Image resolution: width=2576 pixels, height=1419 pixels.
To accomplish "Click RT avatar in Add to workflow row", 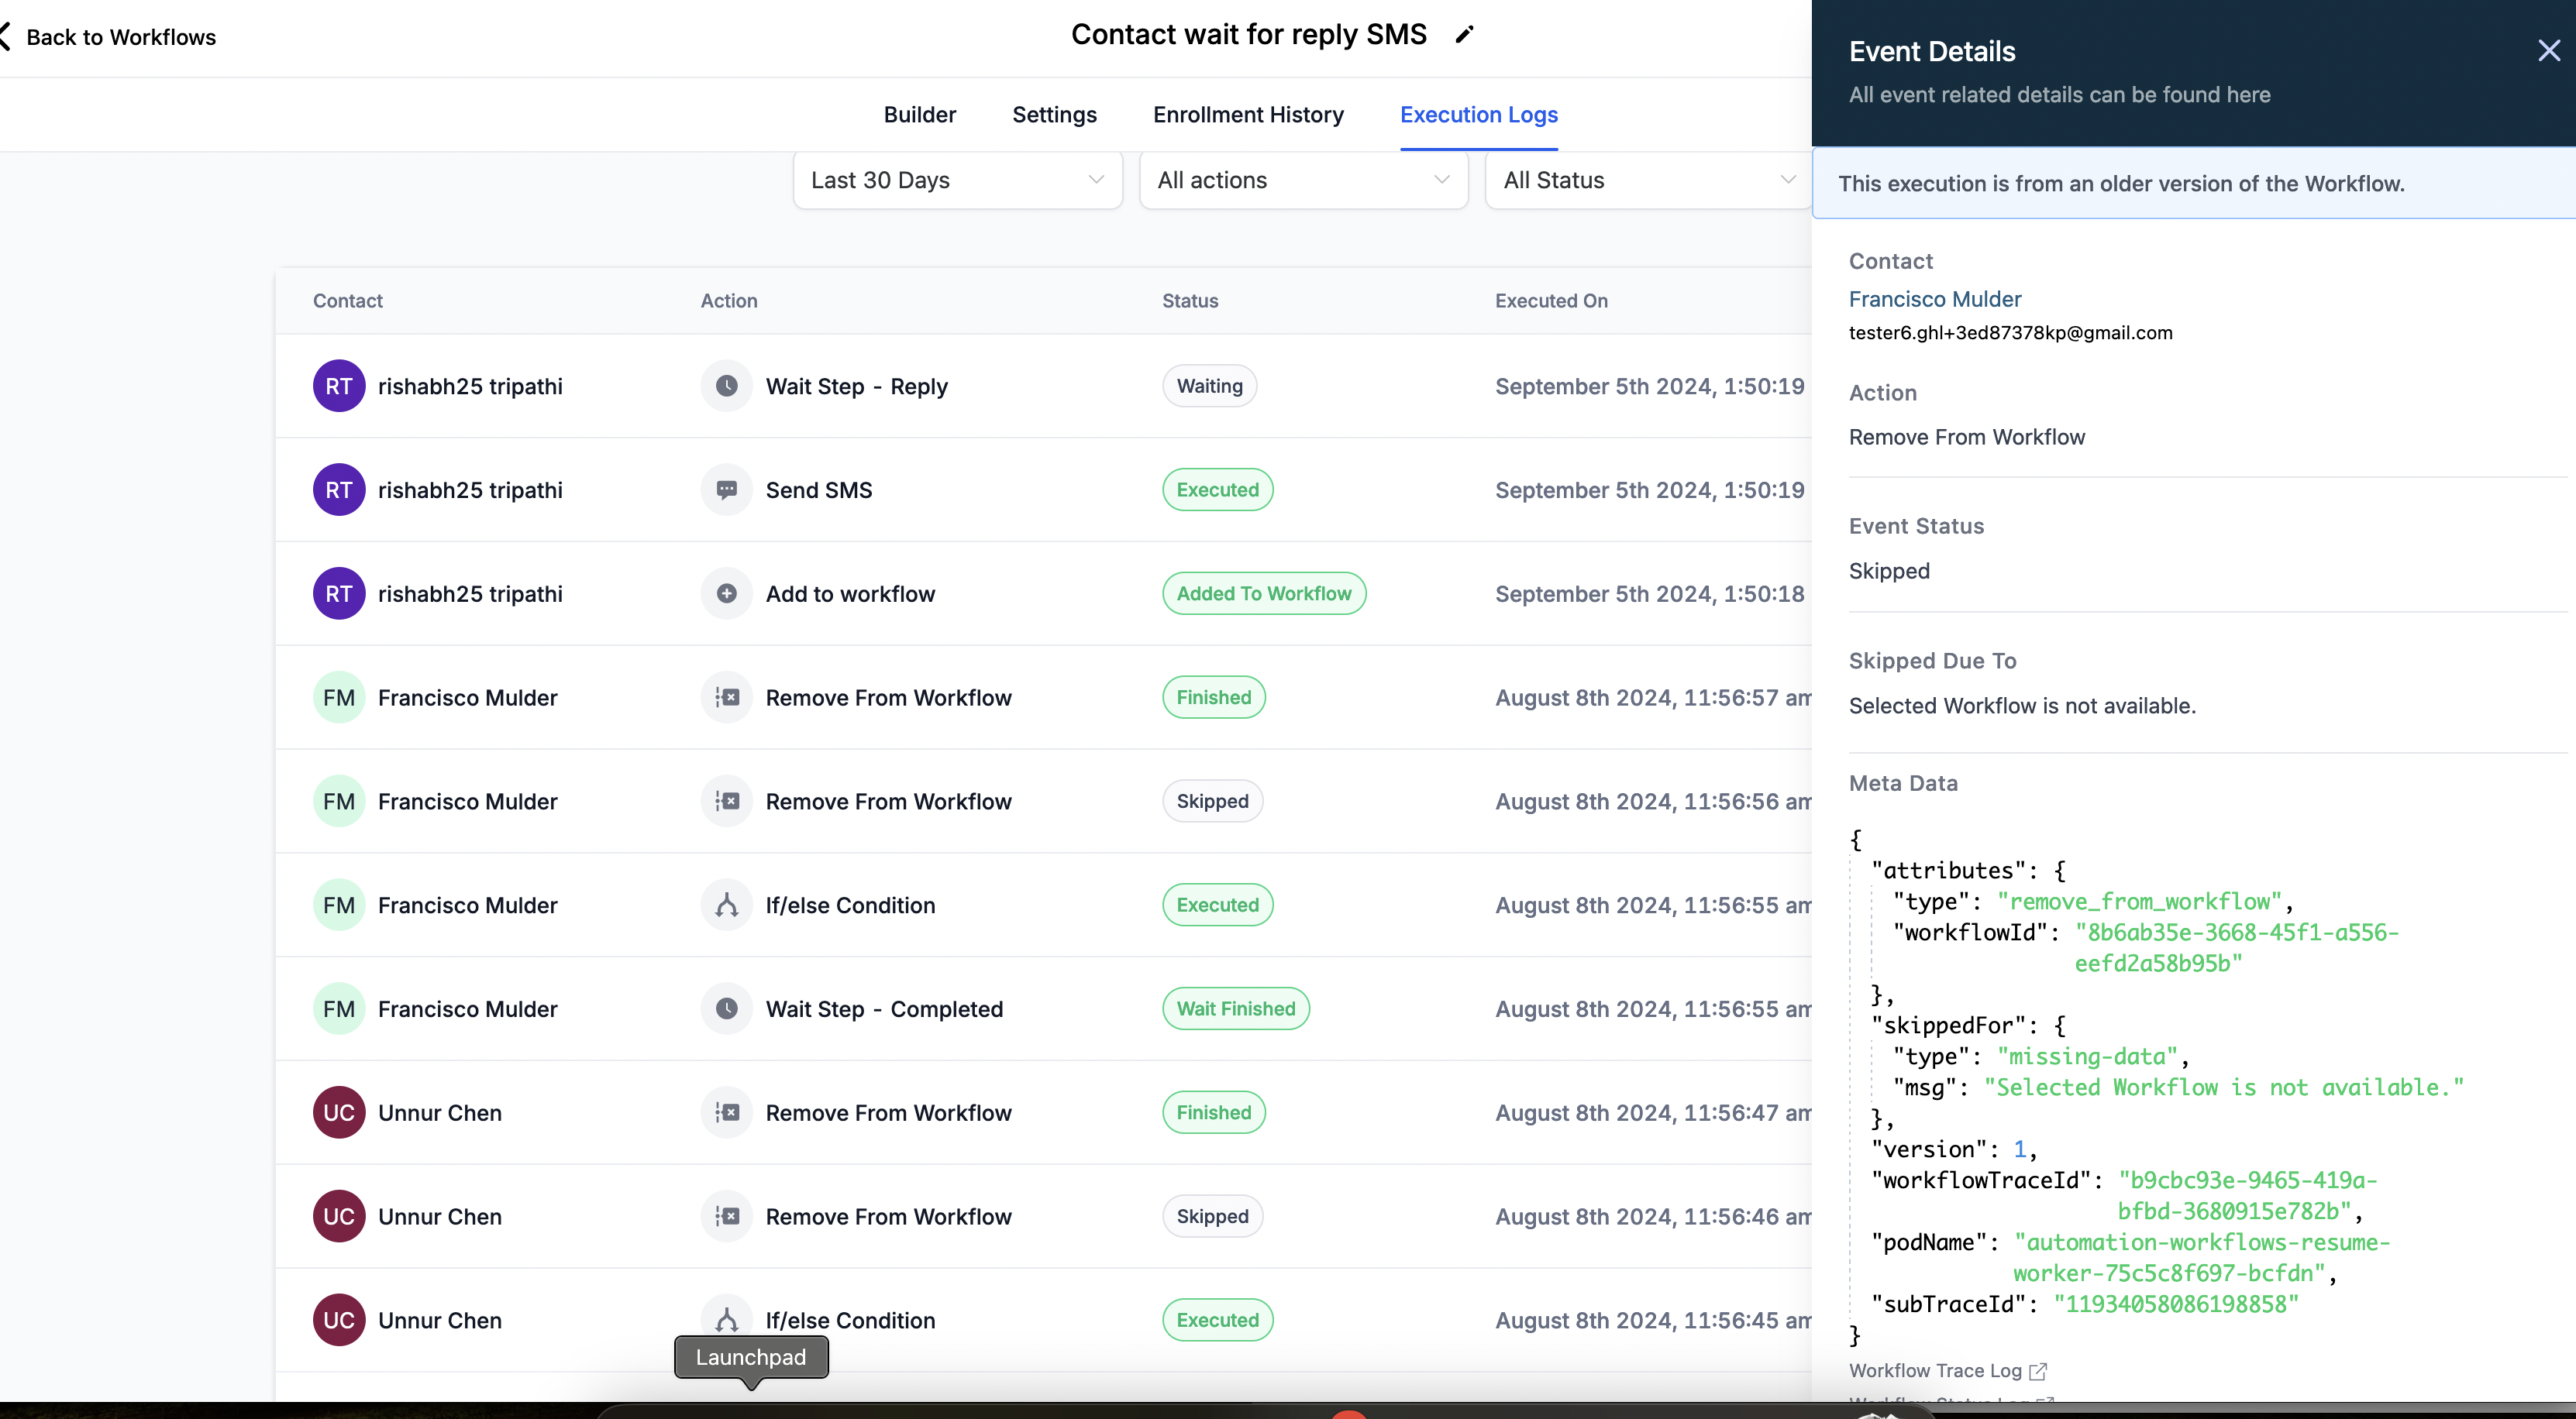I will point(339,593).
